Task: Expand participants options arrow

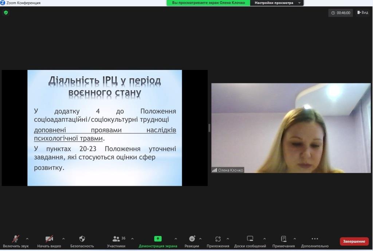Action: coord(133,239)
